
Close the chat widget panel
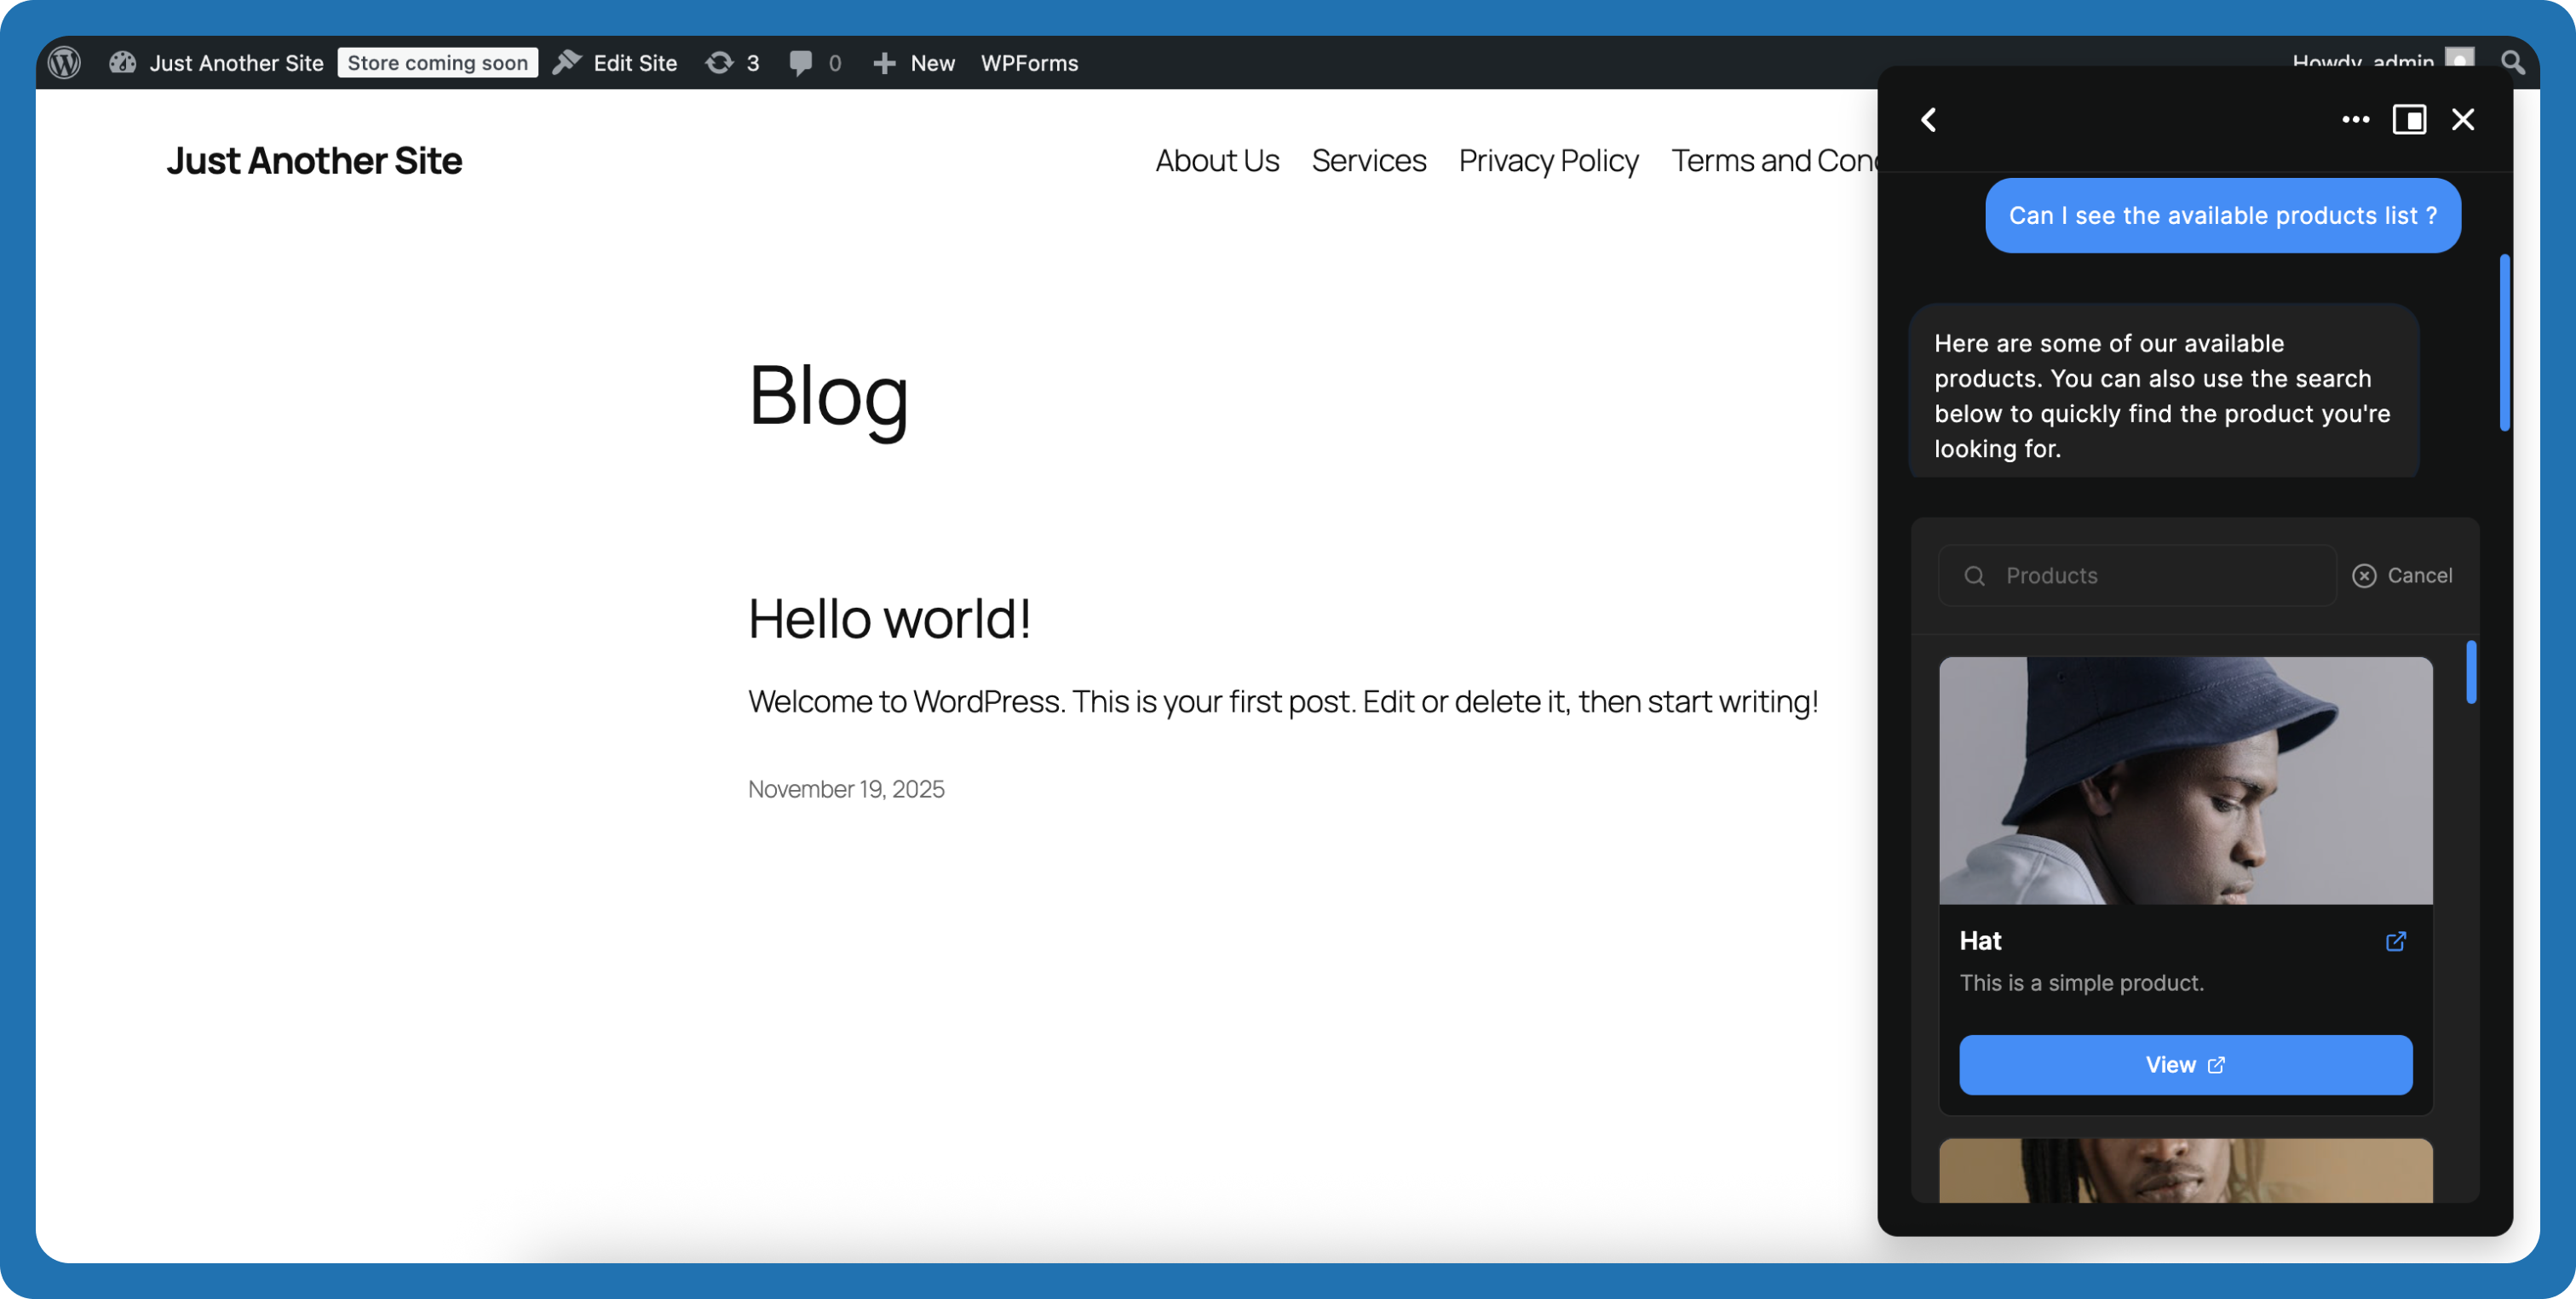2463,120
